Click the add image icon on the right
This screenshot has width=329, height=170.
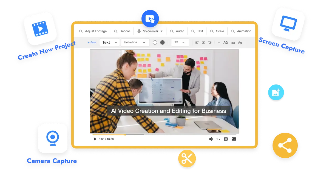pos(276,92)
